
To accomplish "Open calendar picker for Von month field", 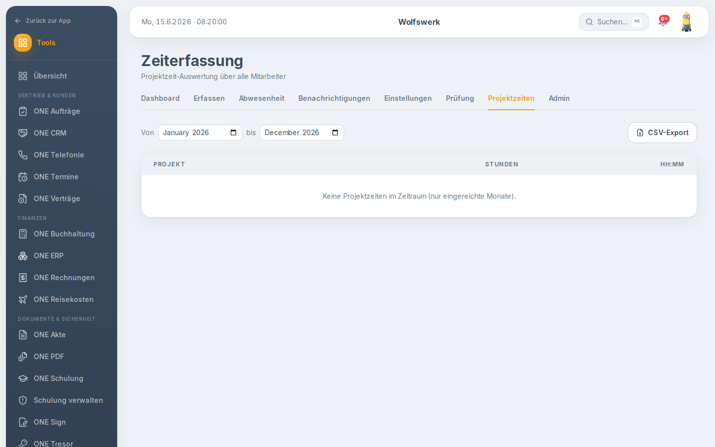I will (233, 133).
